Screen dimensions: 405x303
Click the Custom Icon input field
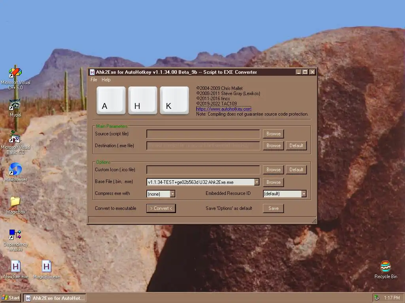[x=203, y=170]
